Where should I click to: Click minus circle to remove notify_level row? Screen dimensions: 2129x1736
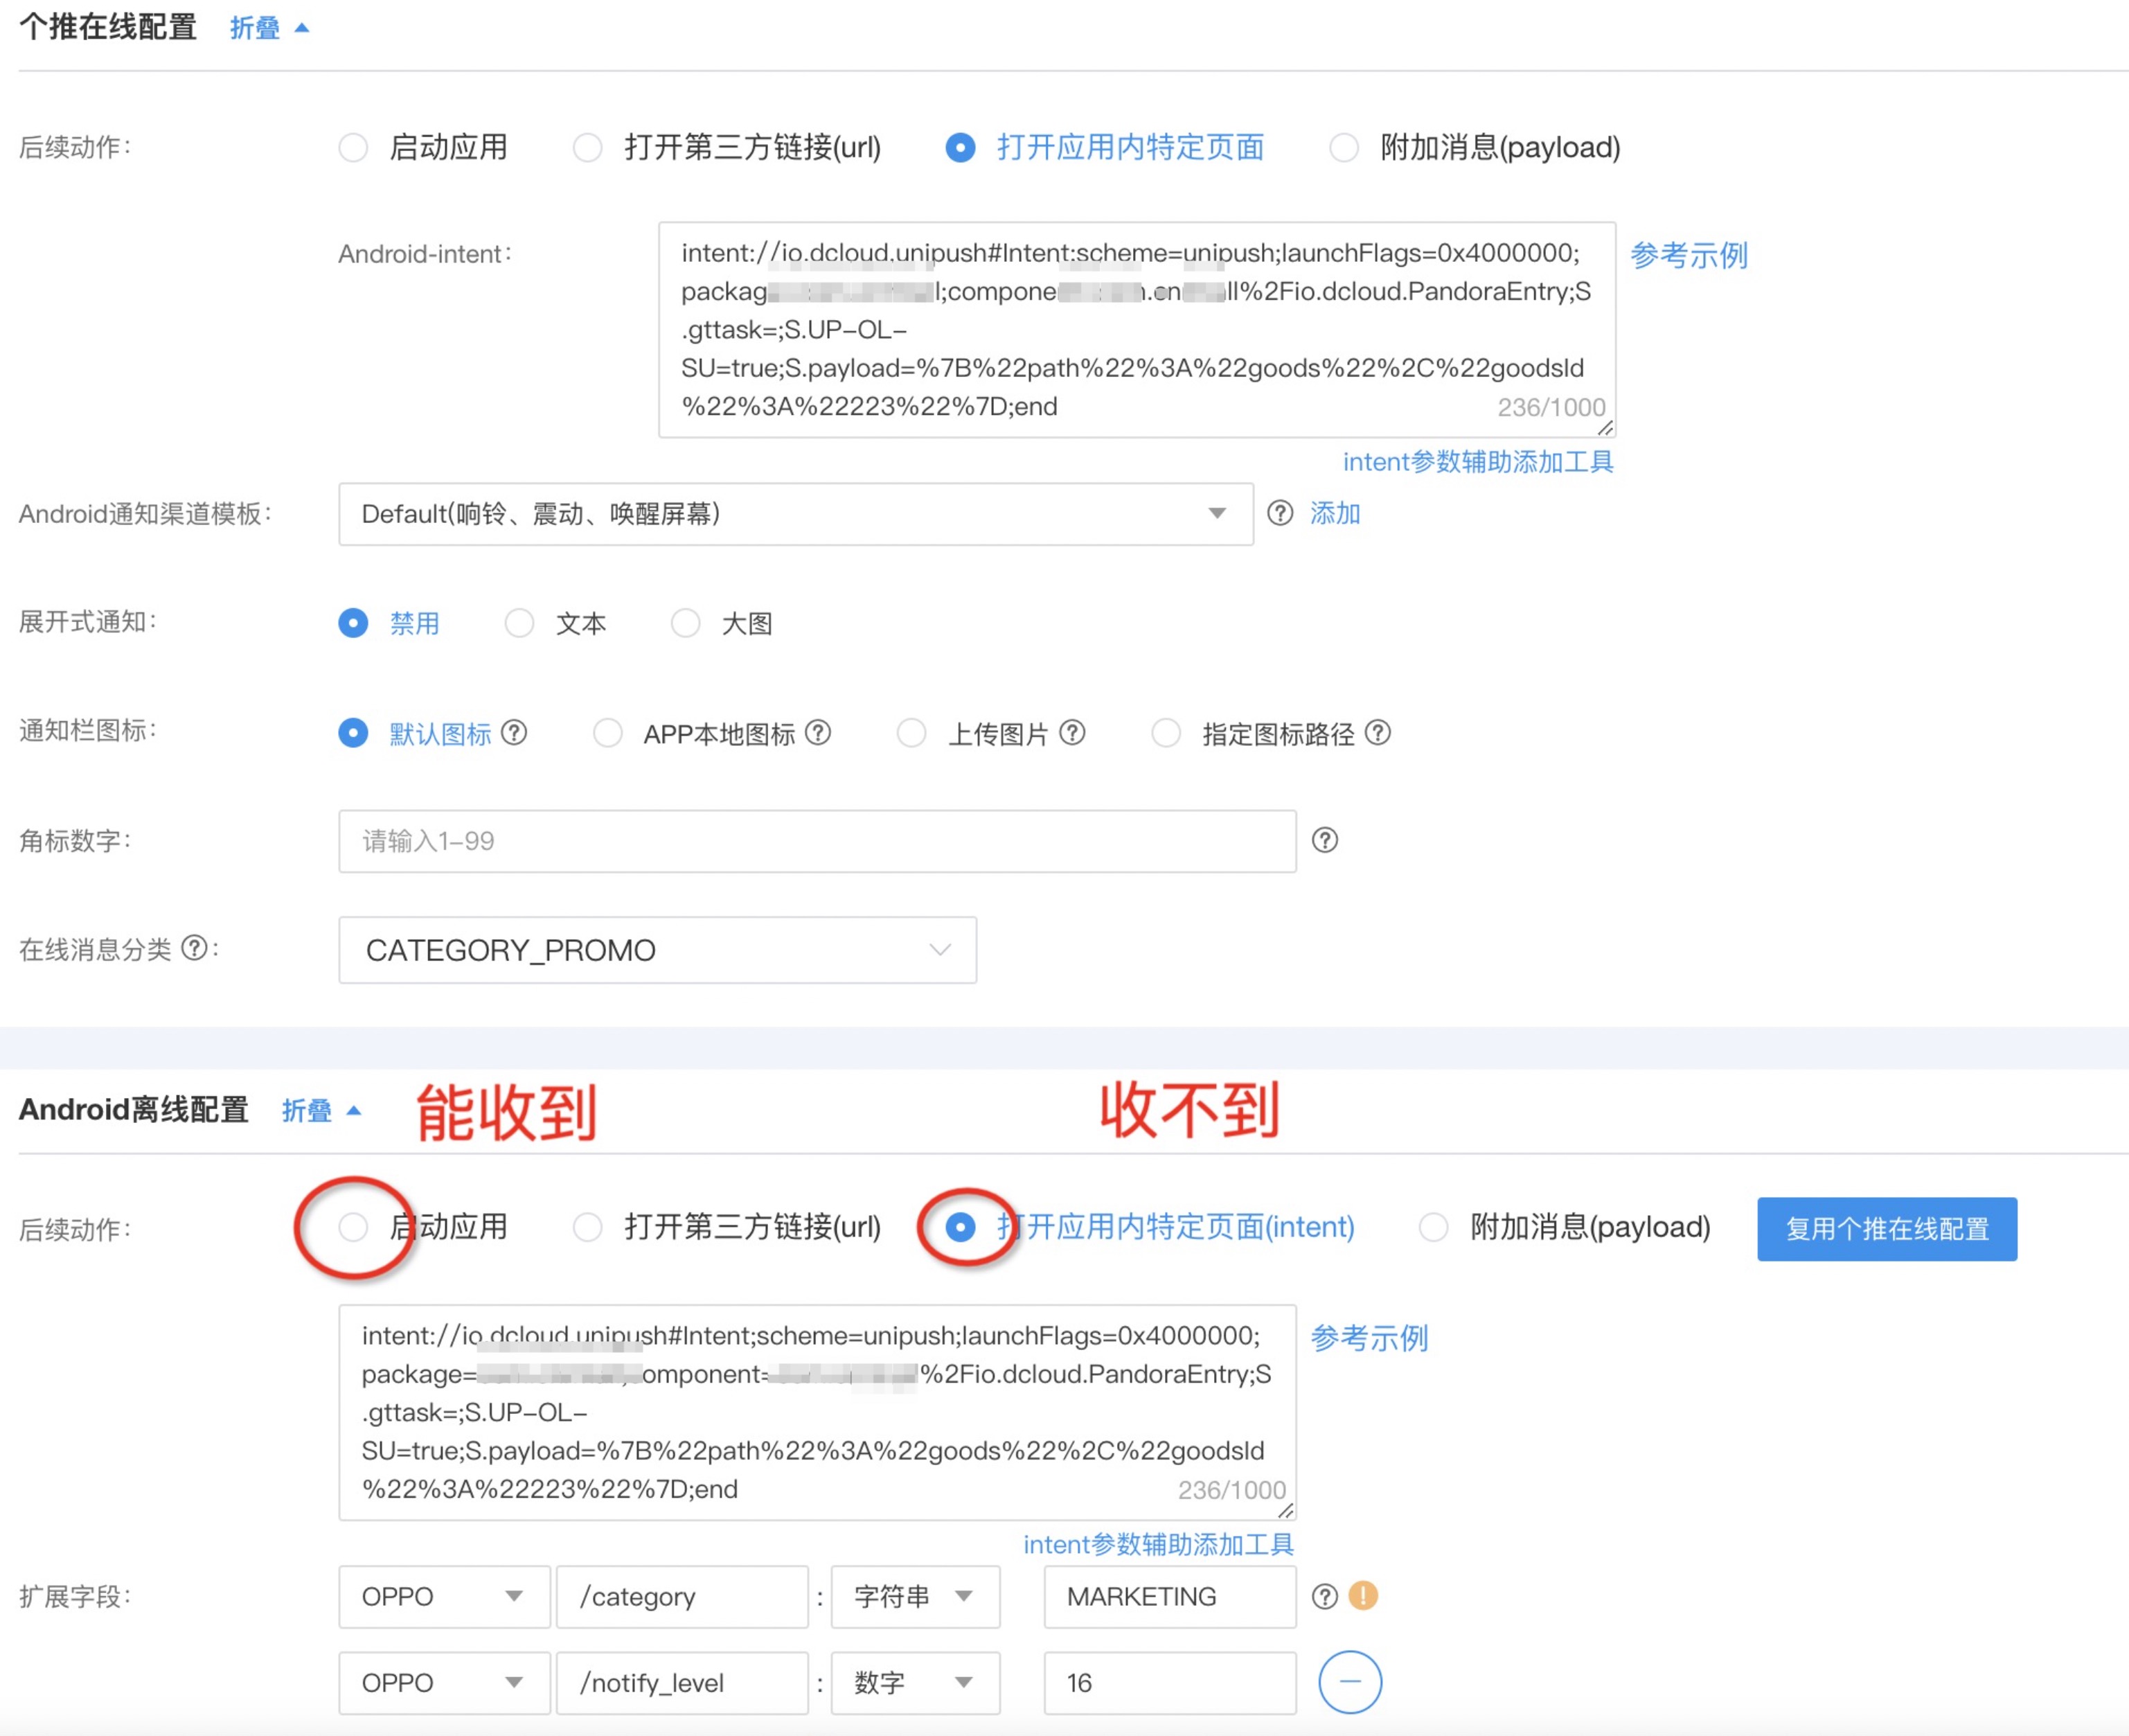(x=1349, y=1681)
